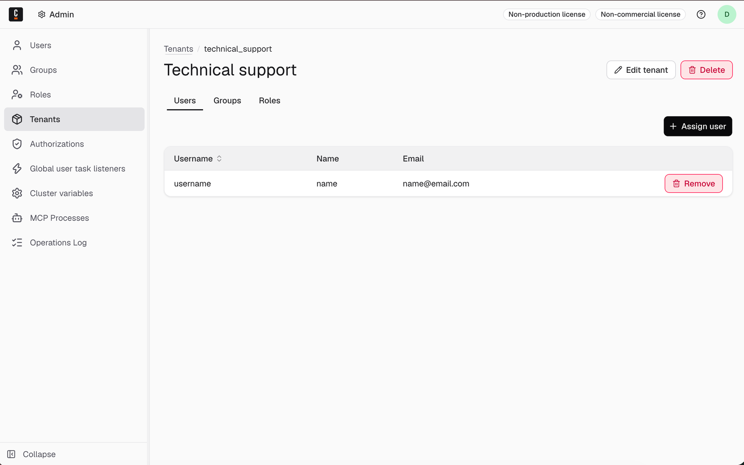
Task: Click the Assign user button
Action: coord(698,126)
